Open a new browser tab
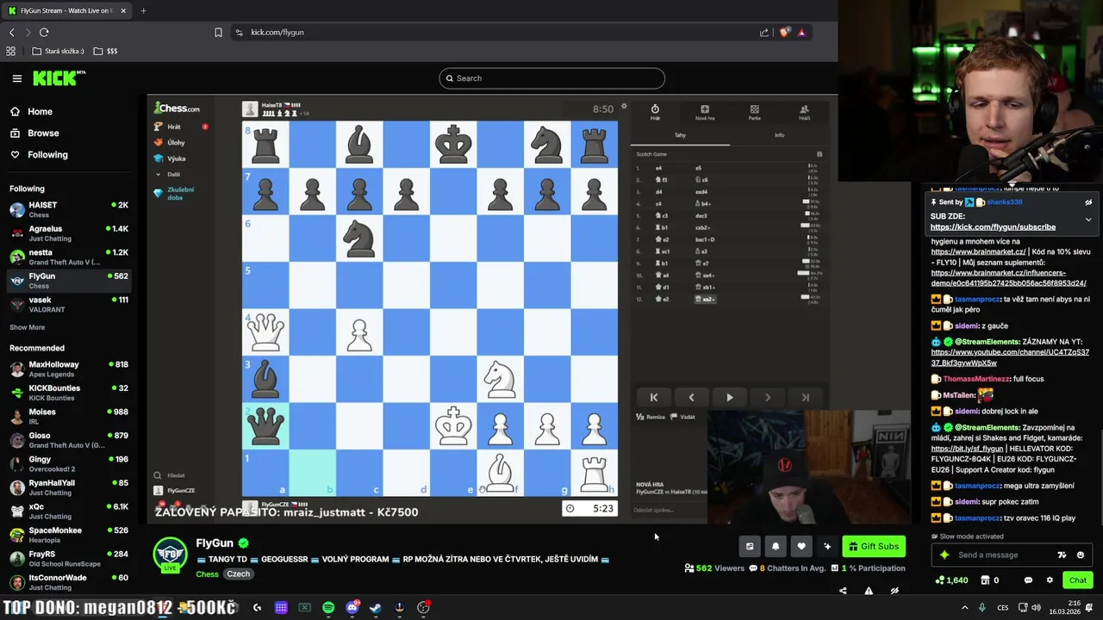The width and height of the screenshot is (1103, 620). click(x=143, y=10)
